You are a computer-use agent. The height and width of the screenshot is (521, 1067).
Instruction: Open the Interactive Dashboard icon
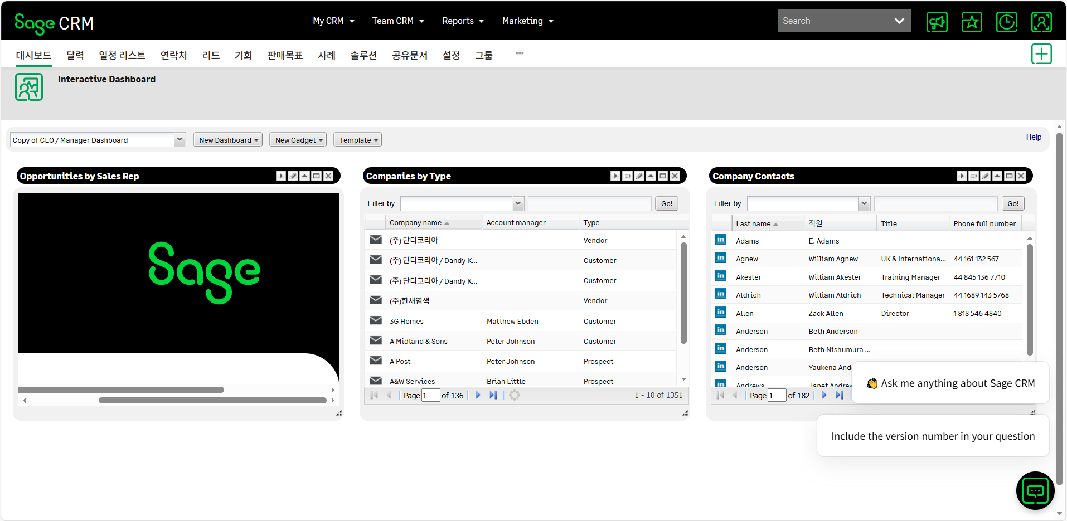29,87
